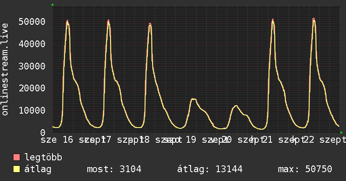
Task: Select the 'átlag: 13144' statistic
Action: [x=210, y=169]
